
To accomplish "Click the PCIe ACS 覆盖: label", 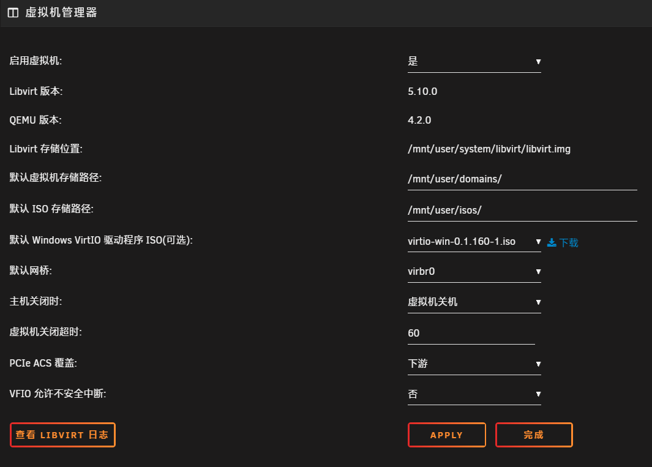I will point(43,362).
